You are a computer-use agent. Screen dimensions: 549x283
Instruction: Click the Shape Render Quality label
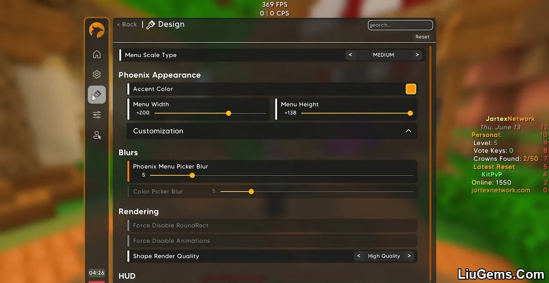[166, 256]
